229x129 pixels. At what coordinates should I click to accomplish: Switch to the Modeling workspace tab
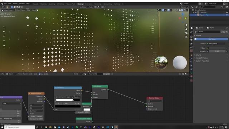point(43,4)
